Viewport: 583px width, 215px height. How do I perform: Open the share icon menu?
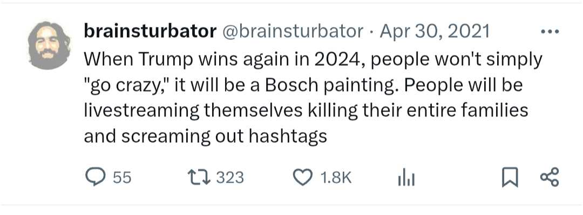(549, 177)
